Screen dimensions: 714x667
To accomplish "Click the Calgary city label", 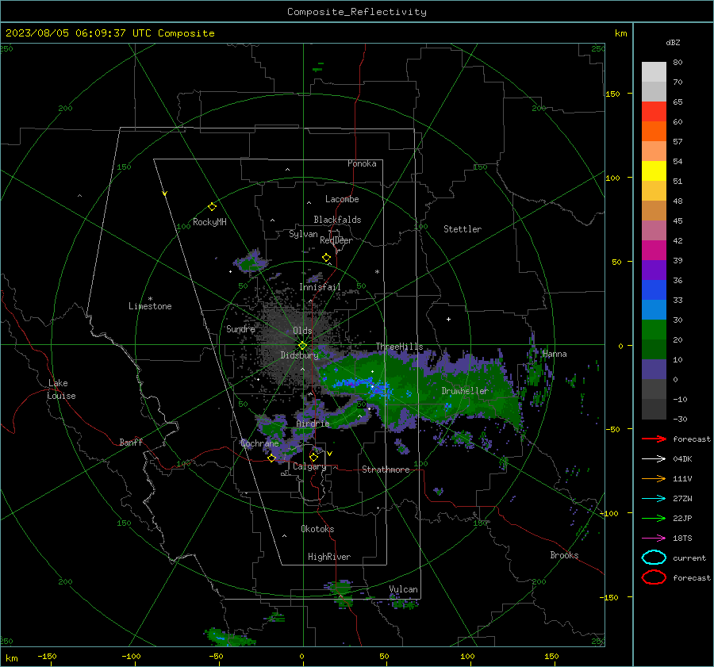I will coord(309,466).
